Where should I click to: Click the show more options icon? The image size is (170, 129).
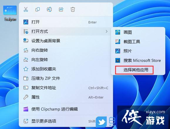click(26, 121)
